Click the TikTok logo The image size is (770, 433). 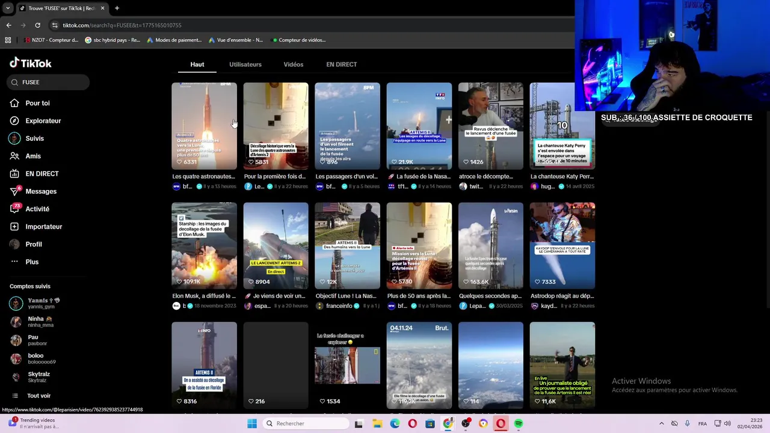point(31,63)
